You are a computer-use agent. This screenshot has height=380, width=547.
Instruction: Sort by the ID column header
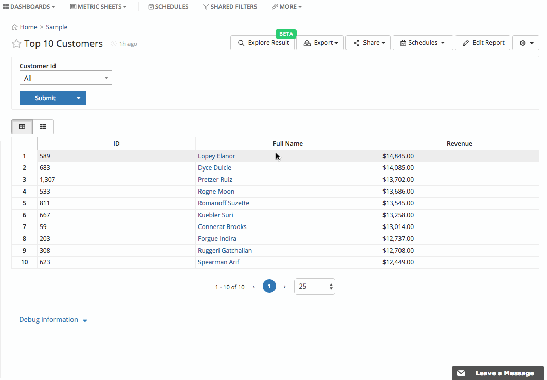[x=117, y=143]
